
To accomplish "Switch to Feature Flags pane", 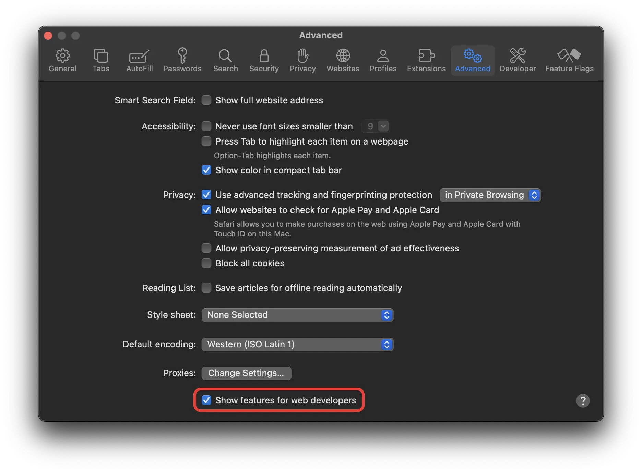I will [569, 60].
